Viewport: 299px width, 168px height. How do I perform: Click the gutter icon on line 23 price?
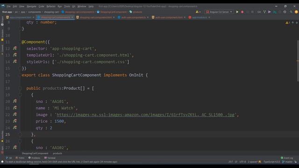(15, 121)
